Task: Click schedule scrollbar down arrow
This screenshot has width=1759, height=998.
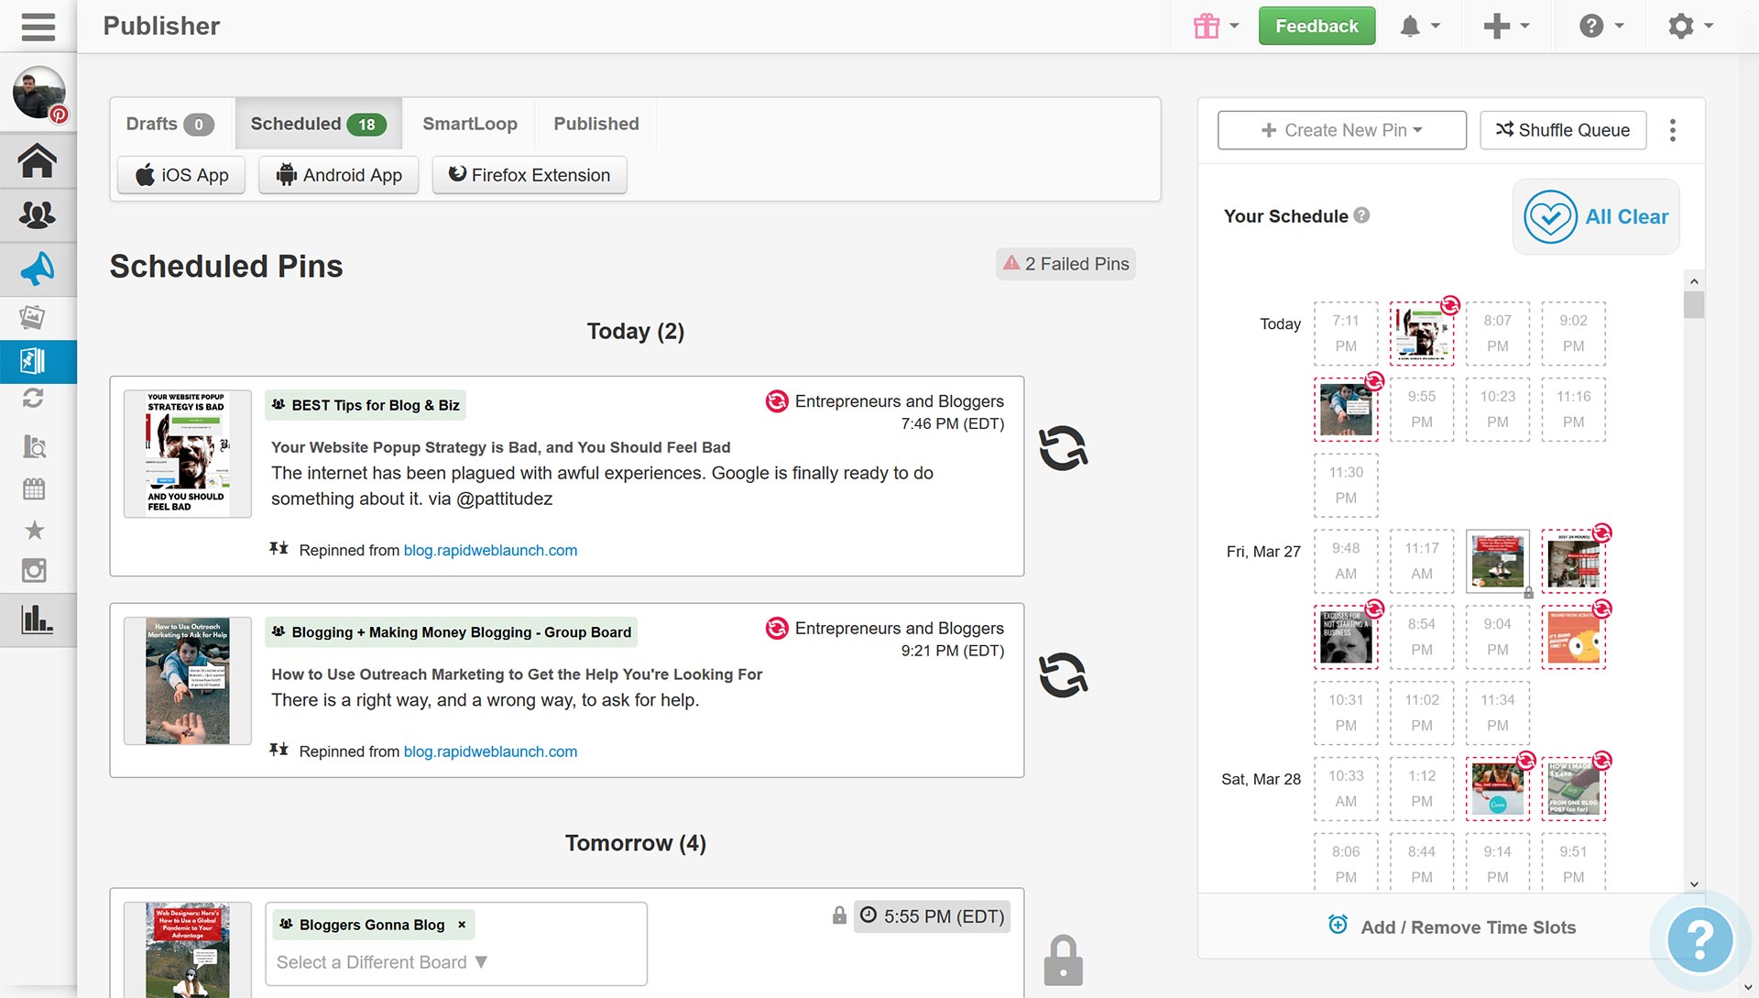Action: click(1694, 884)
